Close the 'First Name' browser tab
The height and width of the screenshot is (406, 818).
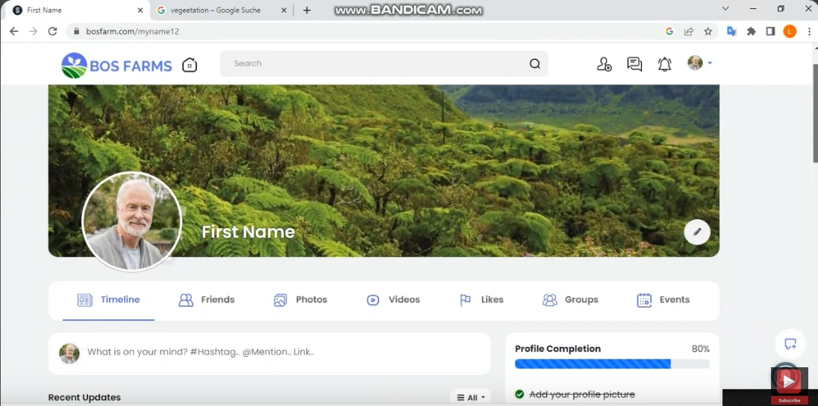tap(140, 10)
